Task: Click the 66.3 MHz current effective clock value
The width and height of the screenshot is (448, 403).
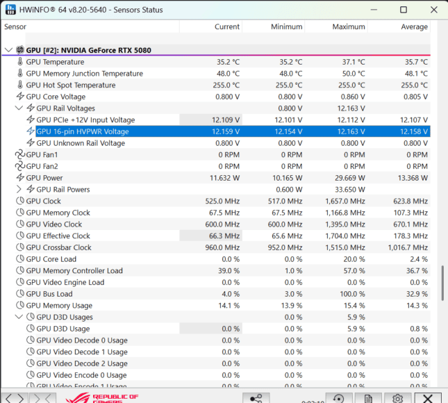Action: pos(224,236)
